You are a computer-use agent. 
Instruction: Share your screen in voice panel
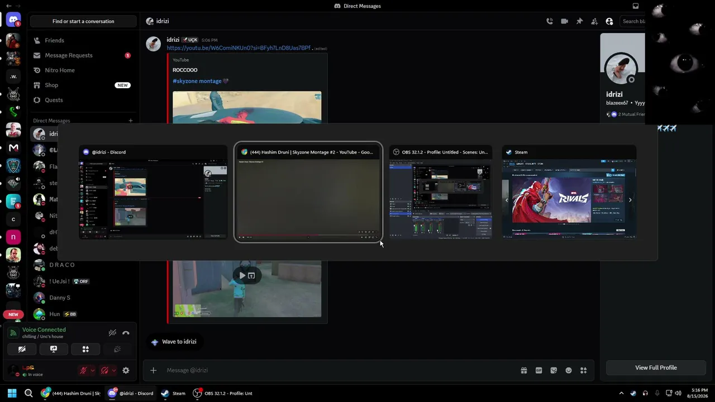(x=54, y=349)
